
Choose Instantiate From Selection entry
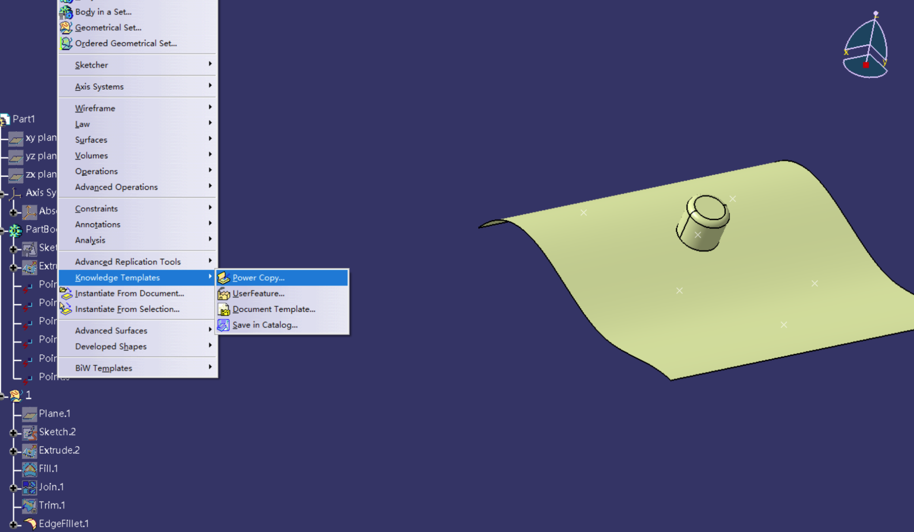pyautogui.click(x=127, y=309)
